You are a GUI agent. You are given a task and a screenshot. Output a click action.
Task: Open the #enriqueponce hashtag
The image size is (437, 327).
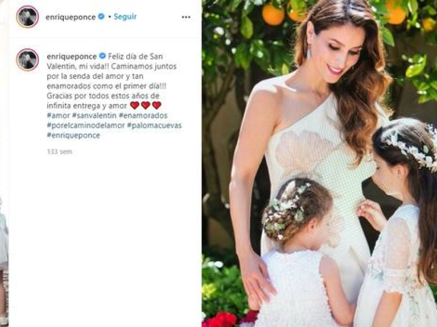(73, 135)
